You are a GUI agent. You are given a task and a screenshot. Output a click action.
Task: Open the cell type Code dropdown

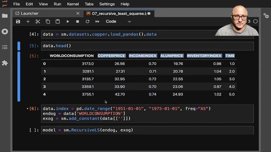tap(119, 22)
